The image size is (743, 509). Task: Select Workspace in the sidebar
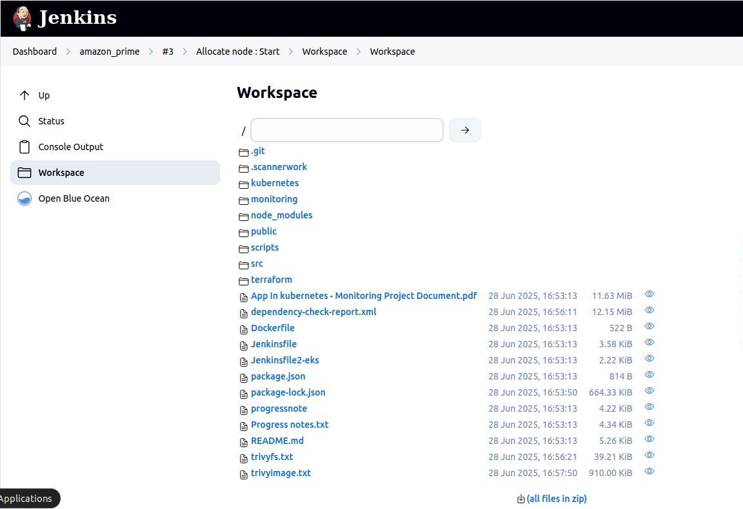[x=115, y=173]
